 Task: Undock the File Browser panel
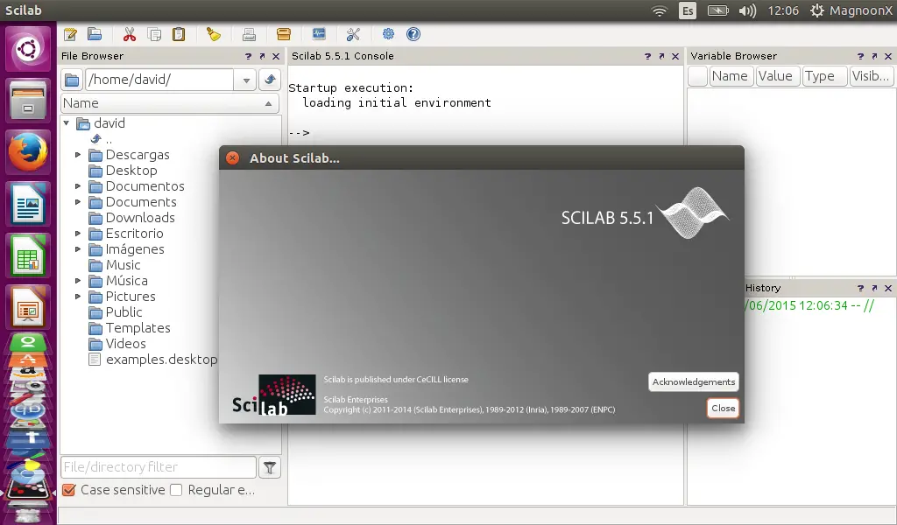[x=262, y=56]
